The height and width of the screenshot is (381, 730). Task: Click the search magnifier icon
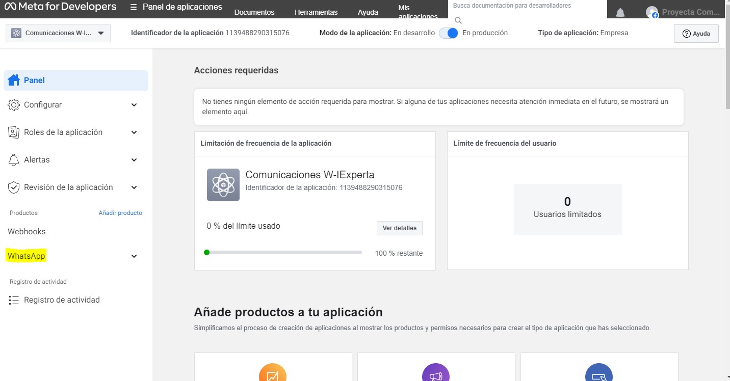(x=458, y=20)
